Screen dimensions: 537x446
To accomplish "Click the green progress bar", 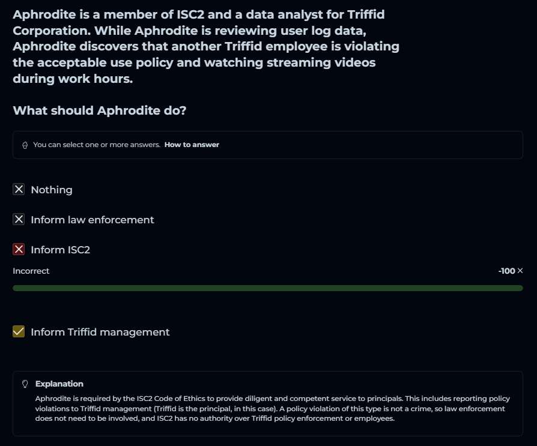I will pos(267,288).
